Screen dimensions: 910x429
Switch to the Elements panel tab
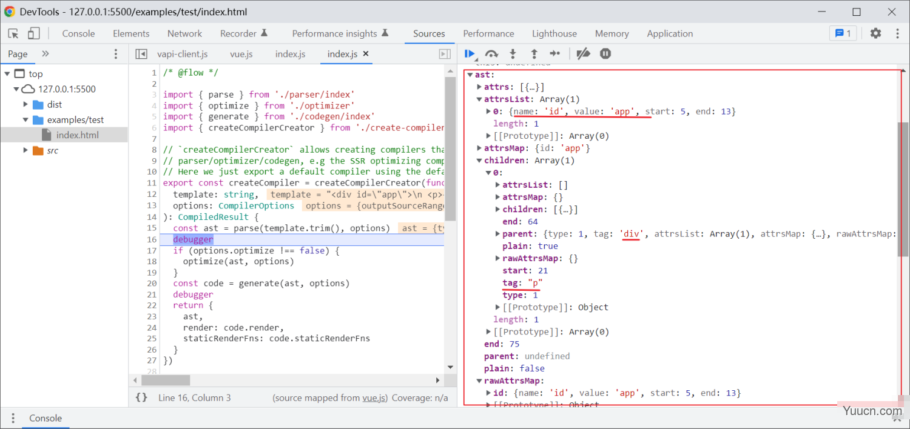pyautogui.click(x=131, y=33)
